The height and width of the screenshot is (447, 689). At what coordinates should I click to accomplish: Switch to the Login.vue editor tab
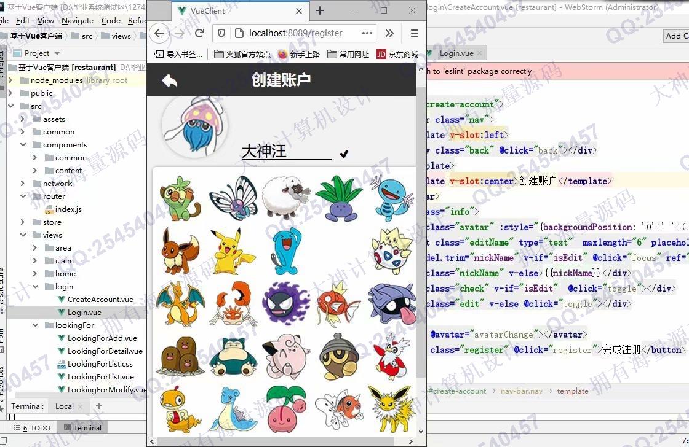456,53
